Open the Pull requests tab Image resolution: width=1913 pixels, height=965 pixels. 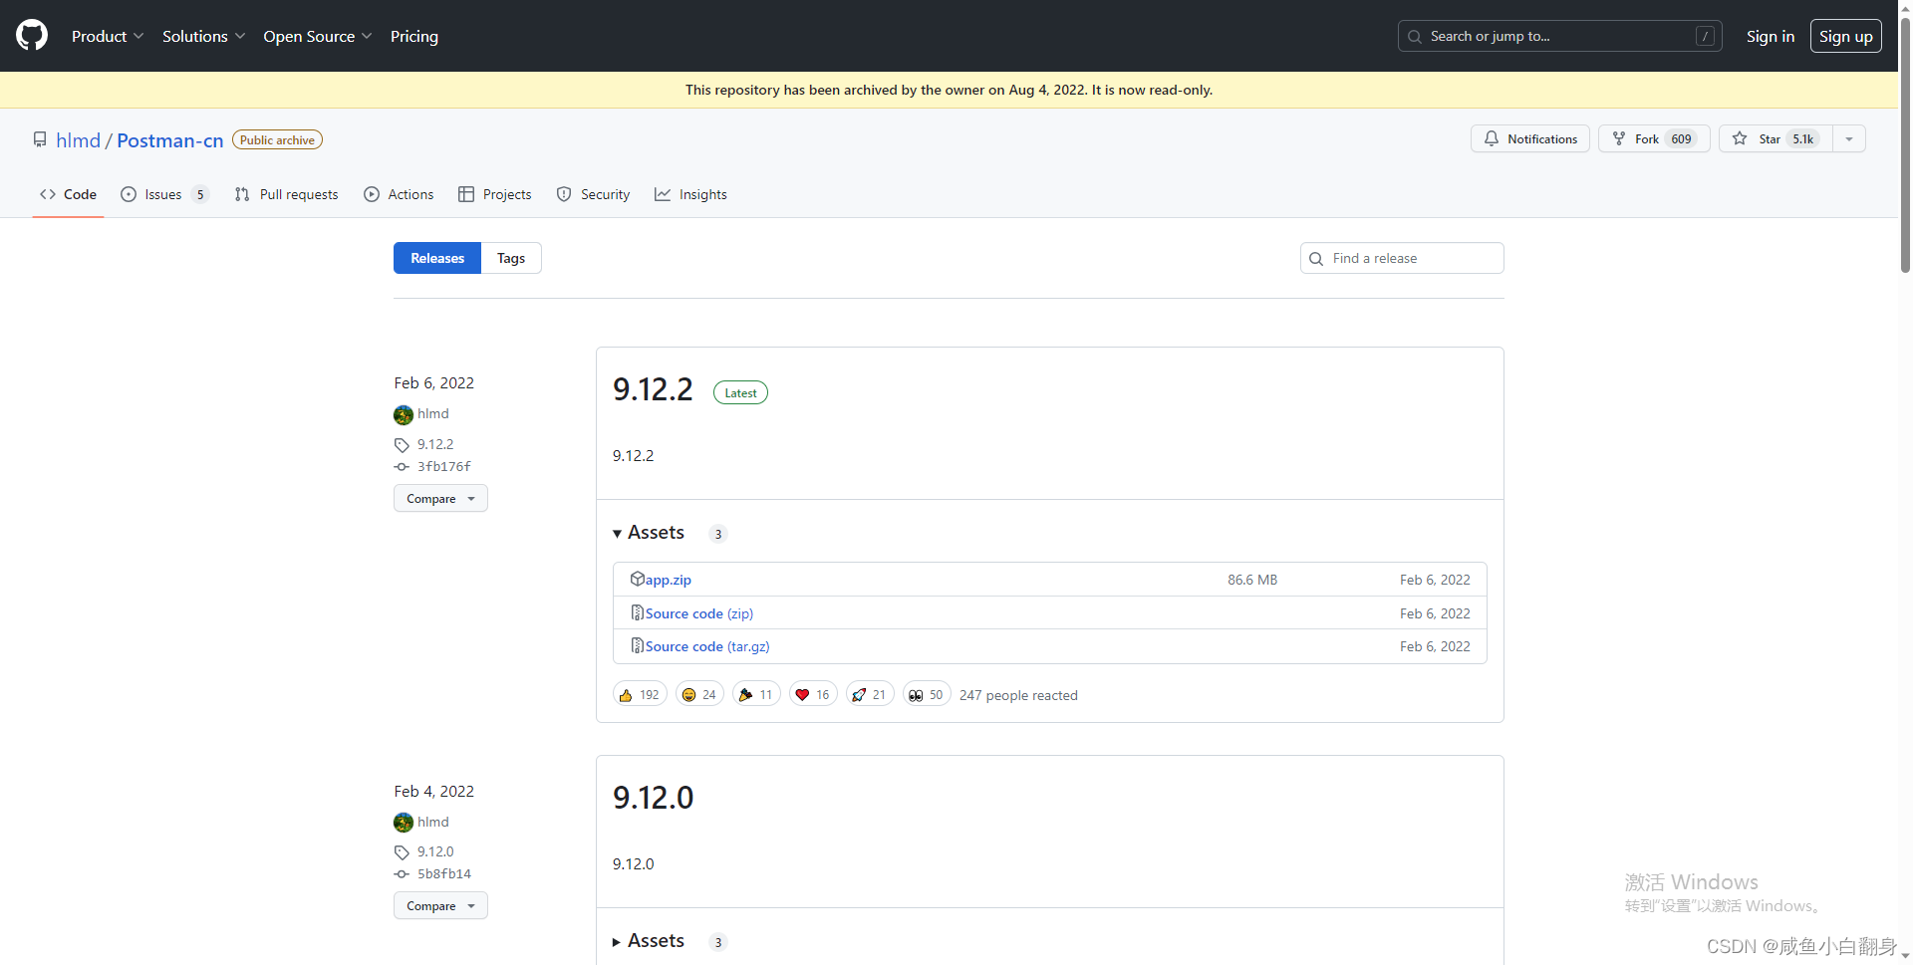click(x=287, y=194)
